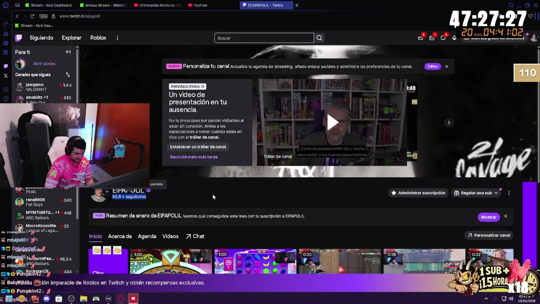Open Twitch from Opera sidebar
This screenshot has width=540, height=304.
pyautogui.click(x=5, y=66)
